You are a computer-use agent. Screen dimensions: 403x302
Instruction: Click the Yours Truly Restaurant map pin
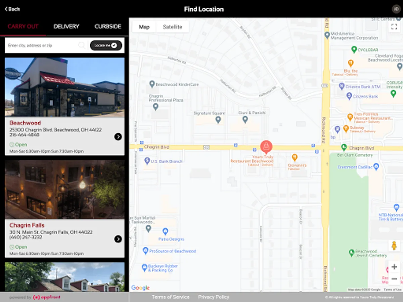[266, 147]
